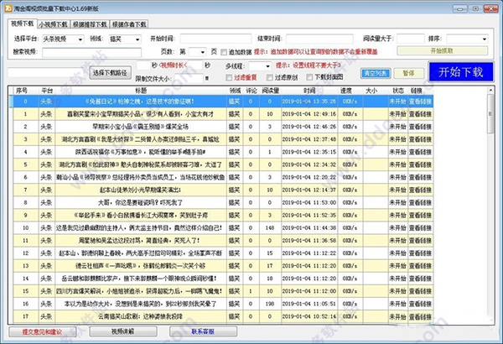The width and height of the screenshot is (503, 344).
Task: Select the row 2 title 早期宋小宝小品《霸王别姬》
Action: coord(141,127)
